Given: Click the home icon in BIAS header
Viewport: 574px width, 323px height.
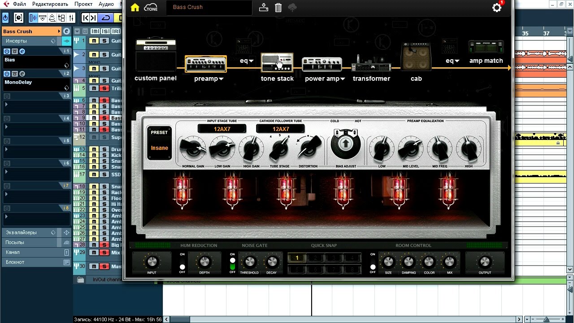Looking at the screenshot, I should click(135, 7).
